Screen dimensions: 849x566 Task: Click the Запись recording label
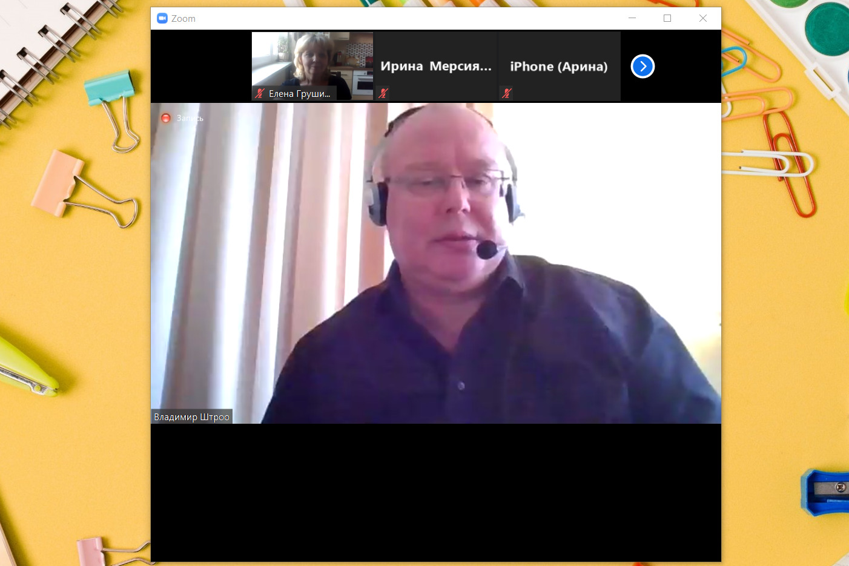coord(190,118)
